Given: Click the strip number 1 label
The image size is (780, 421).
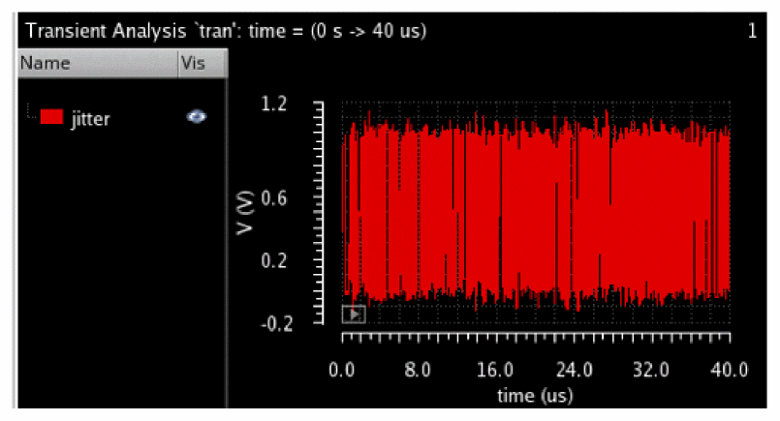Looking at the screenshot, I should tap(752, 31).
